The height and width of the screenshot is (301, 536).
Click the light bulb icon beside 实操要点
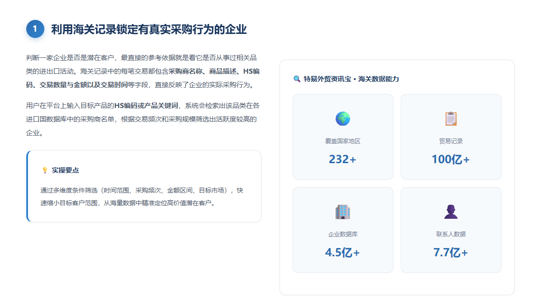(x=45, y=170)
